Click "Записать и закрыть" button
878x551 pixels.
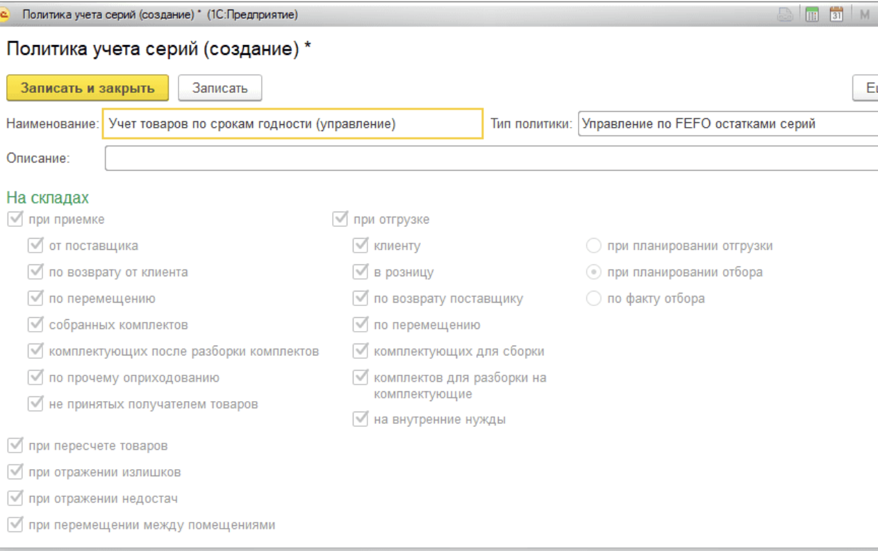click(88, 88)
